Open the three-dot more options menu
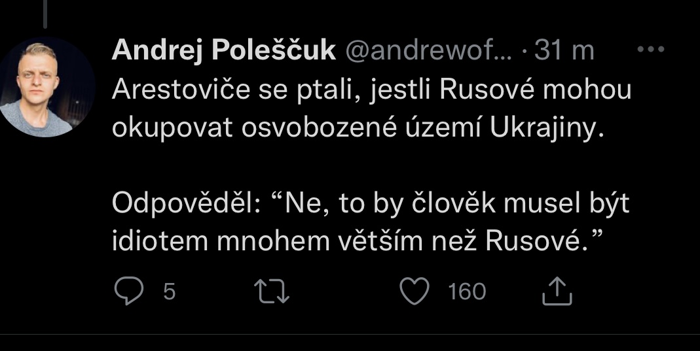 coord(650,50)
